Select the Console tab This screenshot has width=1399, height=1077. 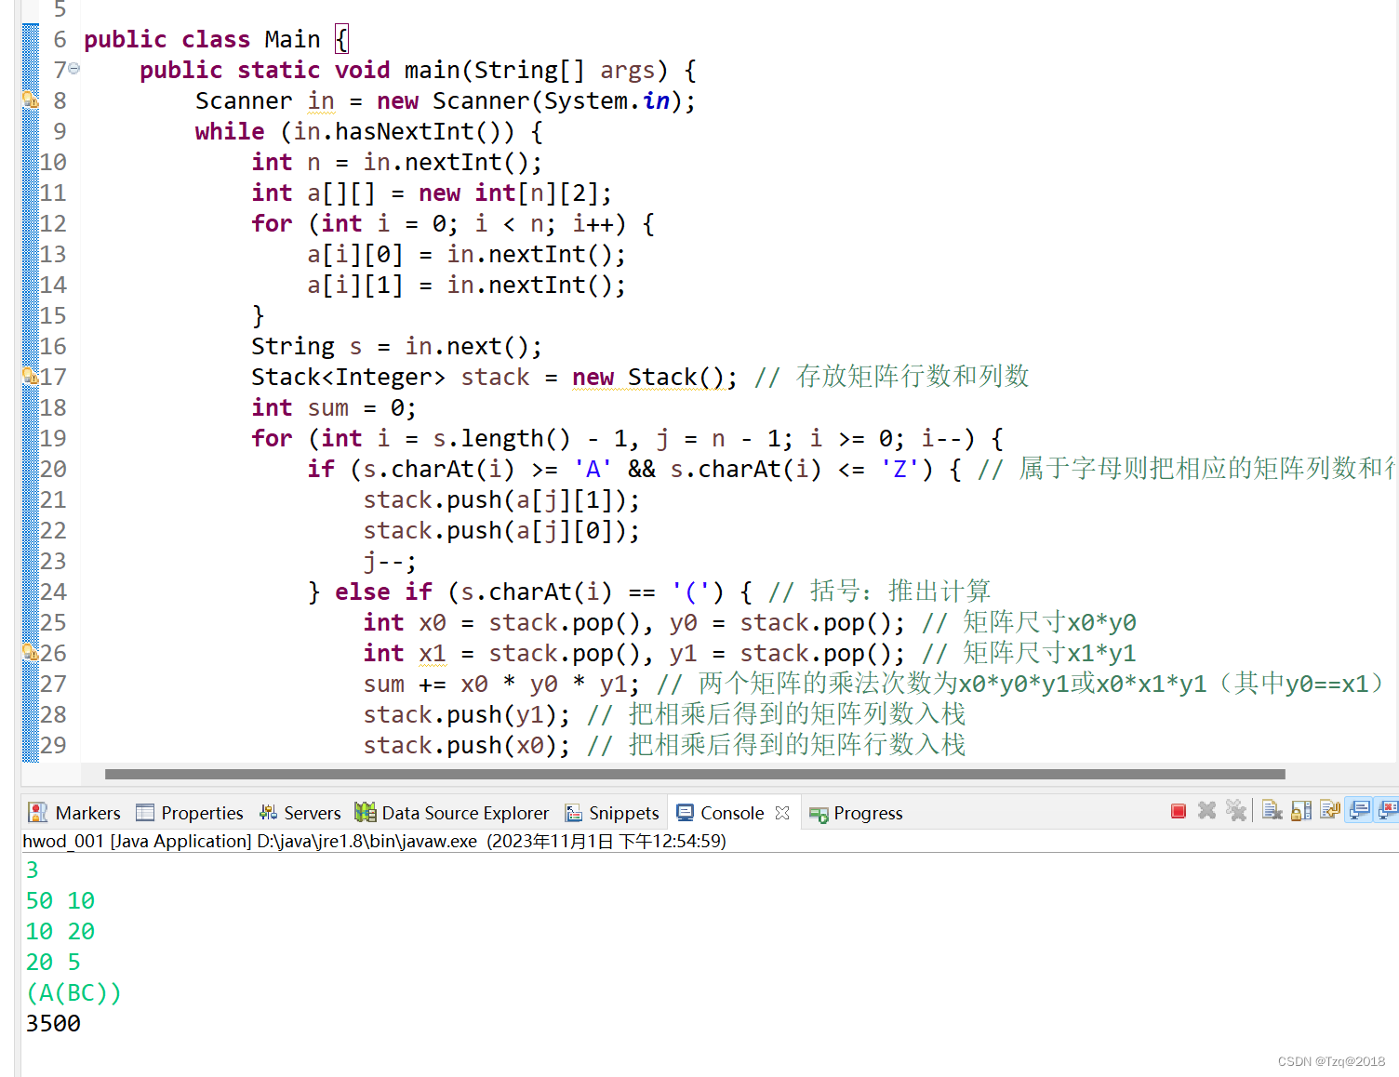732,813
